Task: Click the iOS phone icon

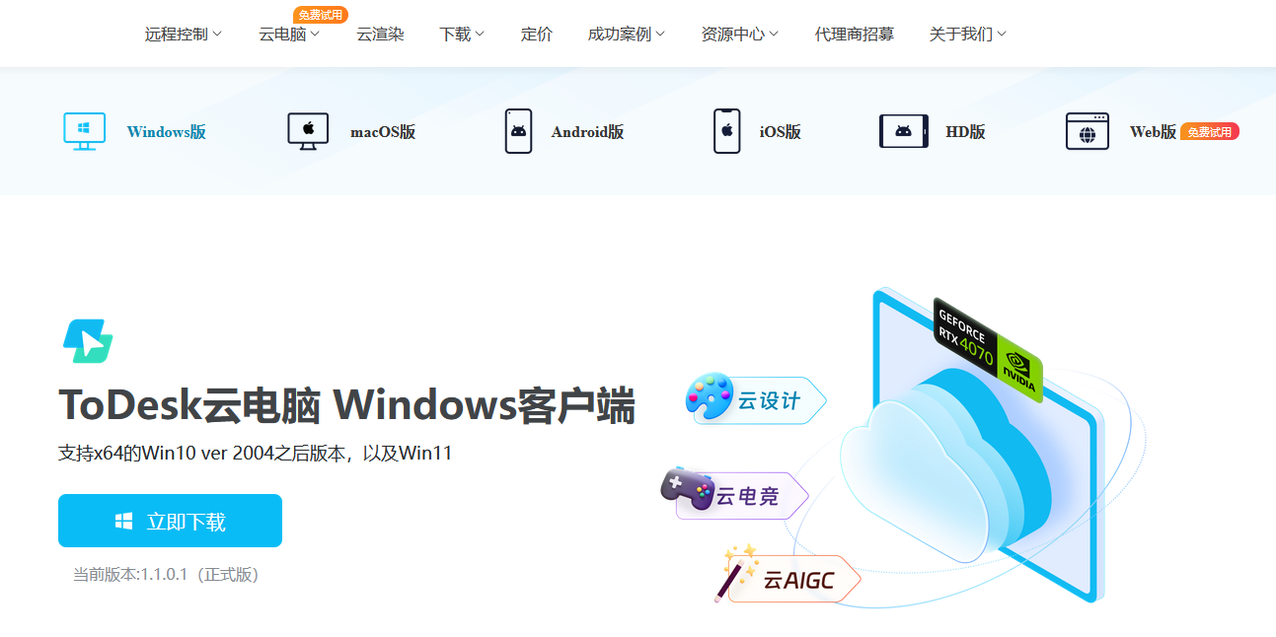Action: 726,131
